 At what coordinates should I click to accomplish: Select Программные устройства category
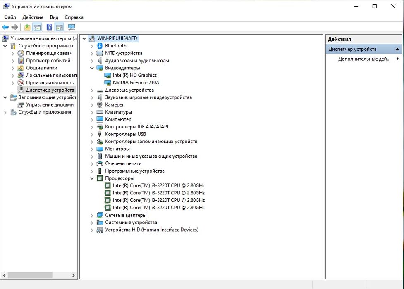[135, 171]
